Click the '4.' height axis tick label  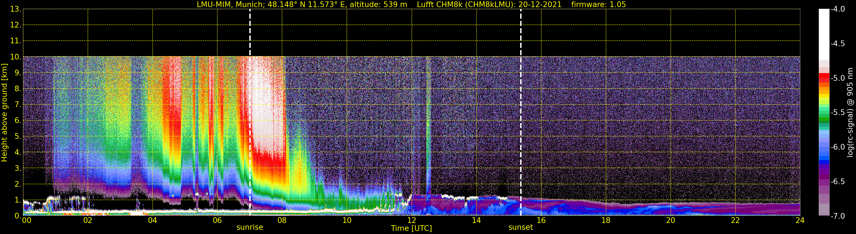tap(17, 152)
